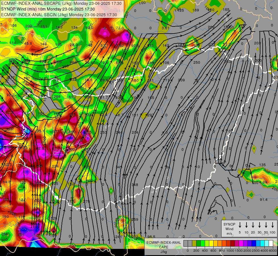Click the map value 4.09
Viewport: 278px width, 256px height.
tap(263, 182)
